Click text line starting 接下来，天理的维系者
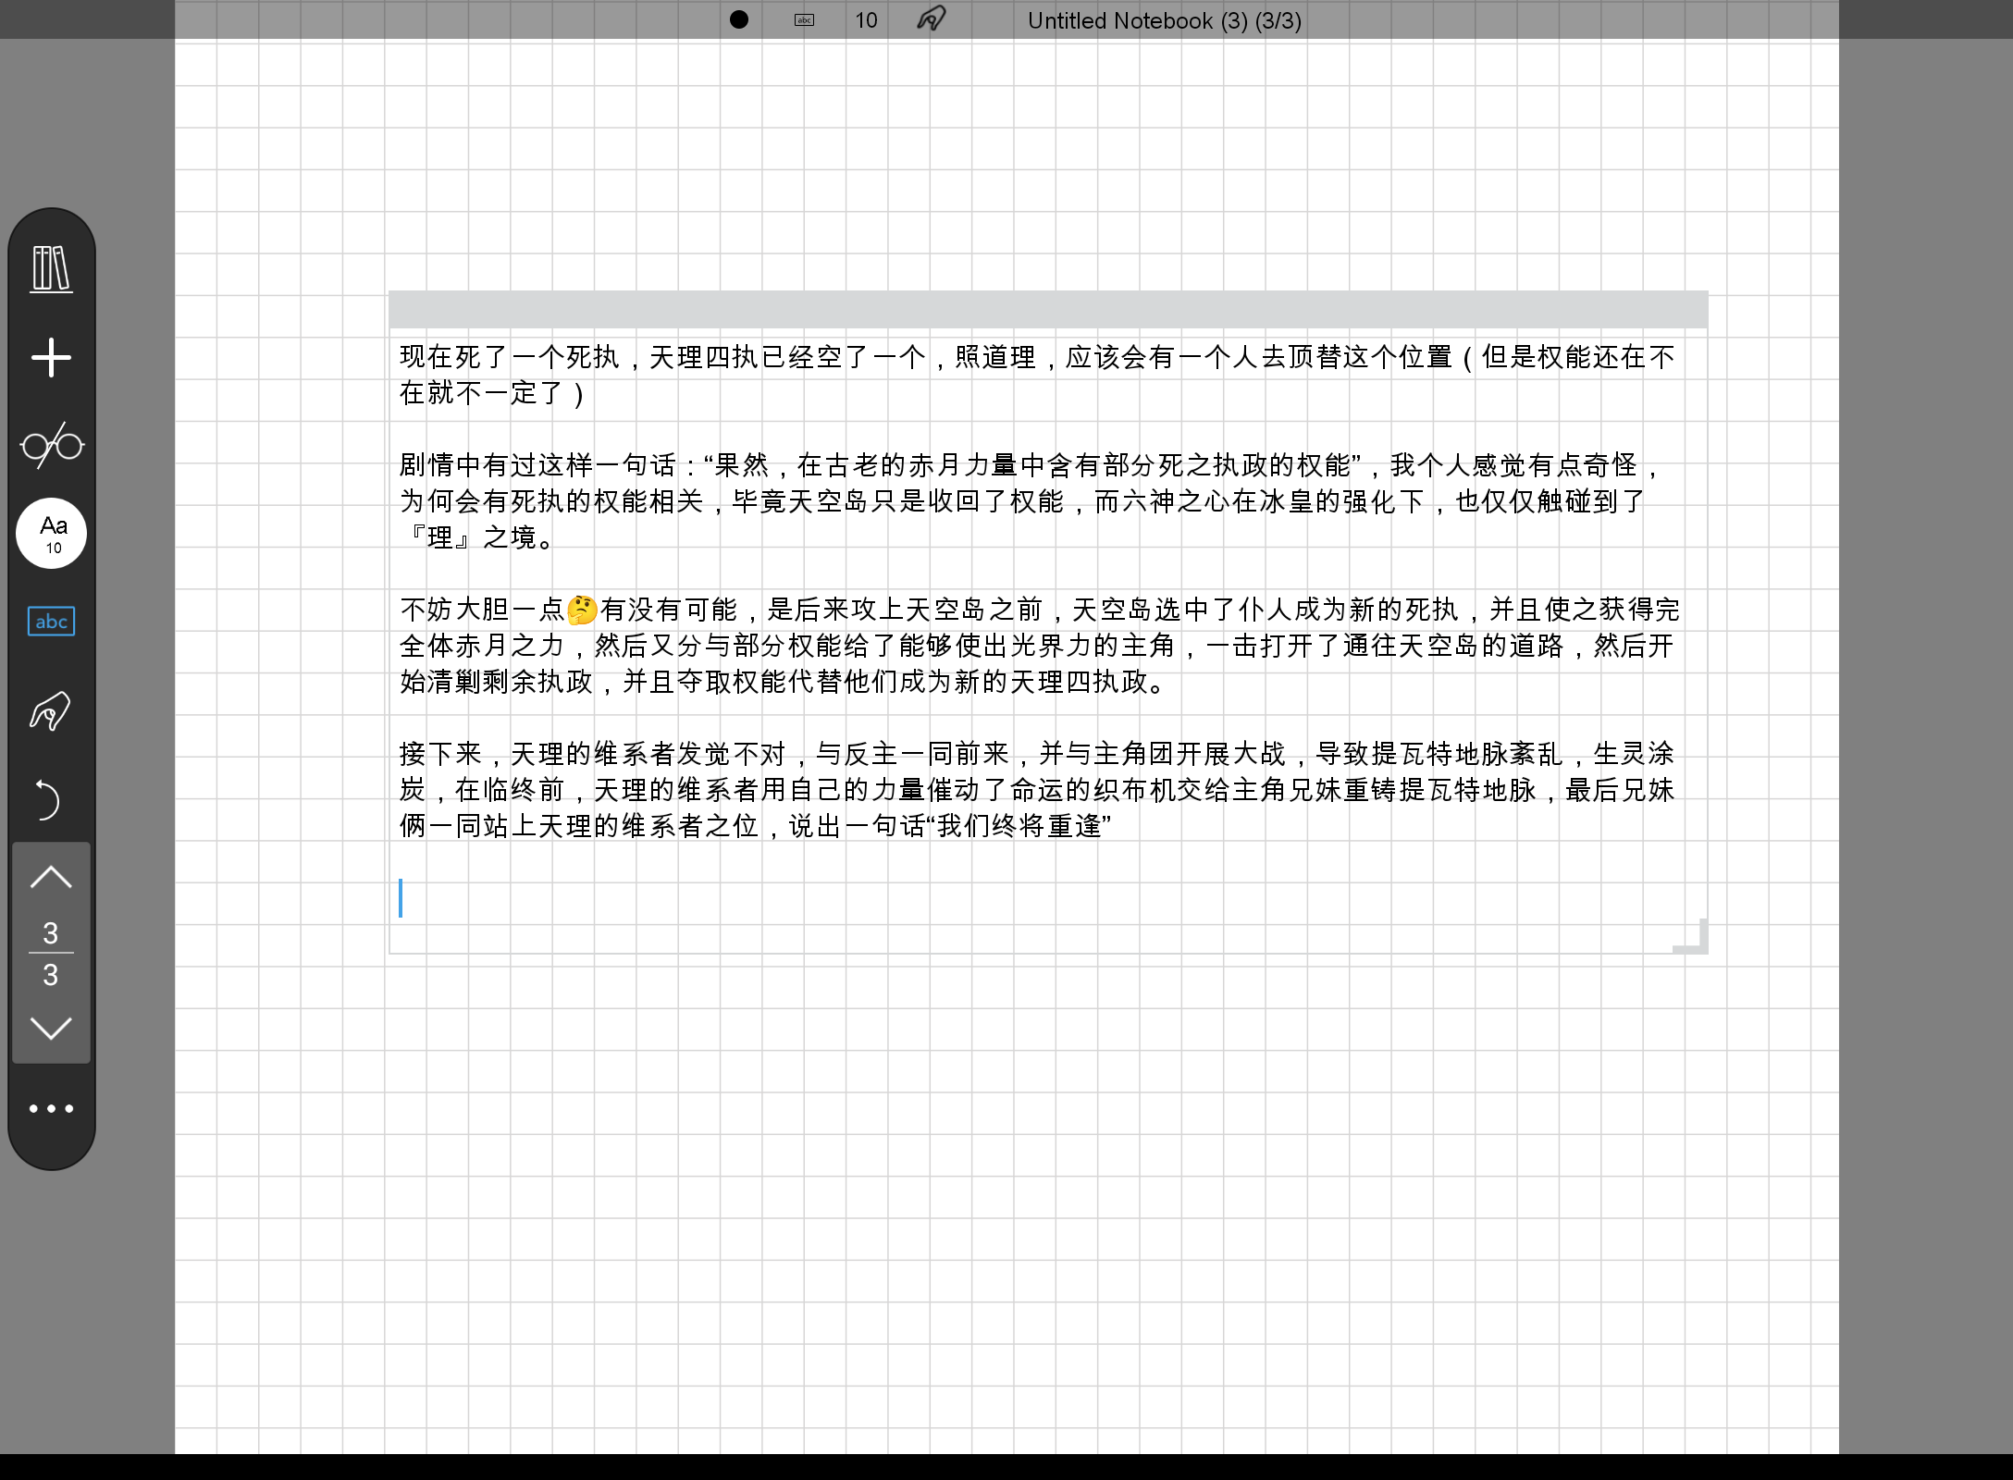2013x1480 pixels. [1037, 754]
